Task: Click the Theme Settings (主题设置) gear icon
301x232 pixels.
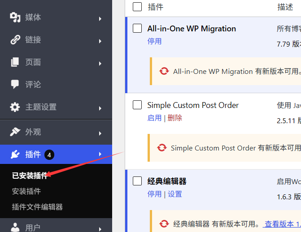Action: (x=15, y=107)
